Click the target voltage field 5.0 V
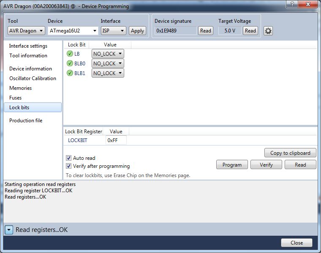Viewport: 321px width, 253px height. click(230, 31)
